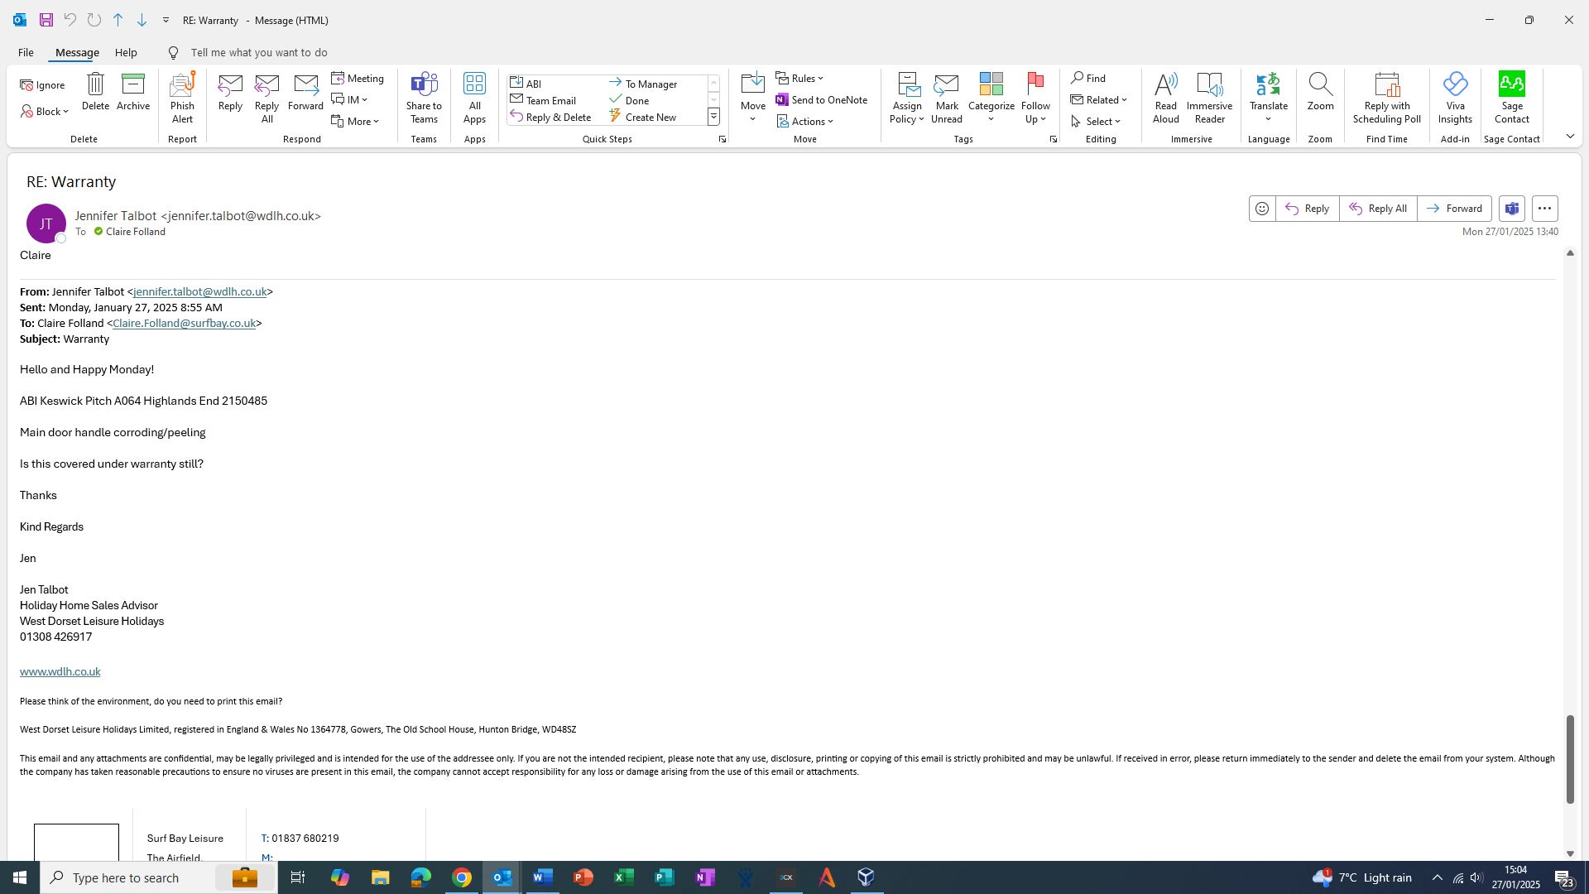Click Tell me what you want to do
The image size is (1589, 894).
[258, 53]
